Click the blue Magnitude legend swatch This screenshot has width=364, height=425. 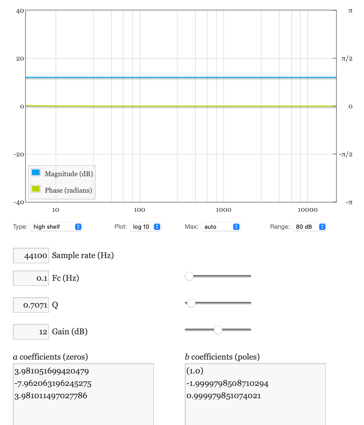(36, 172)
